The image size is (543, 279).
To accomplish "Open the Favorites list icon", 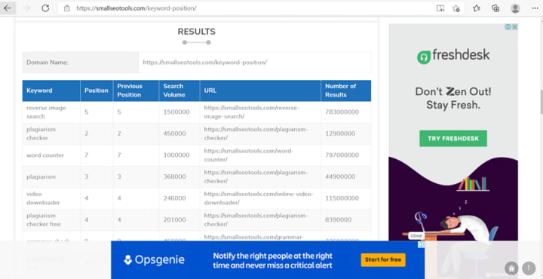I will (x=477, y=8).
